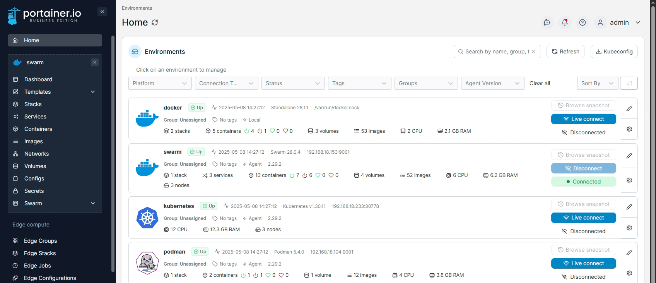This screenshot has width=656, height=283.
Task: Click the pencil edit icon for kubernetes environment
Action: coord(629,207)
